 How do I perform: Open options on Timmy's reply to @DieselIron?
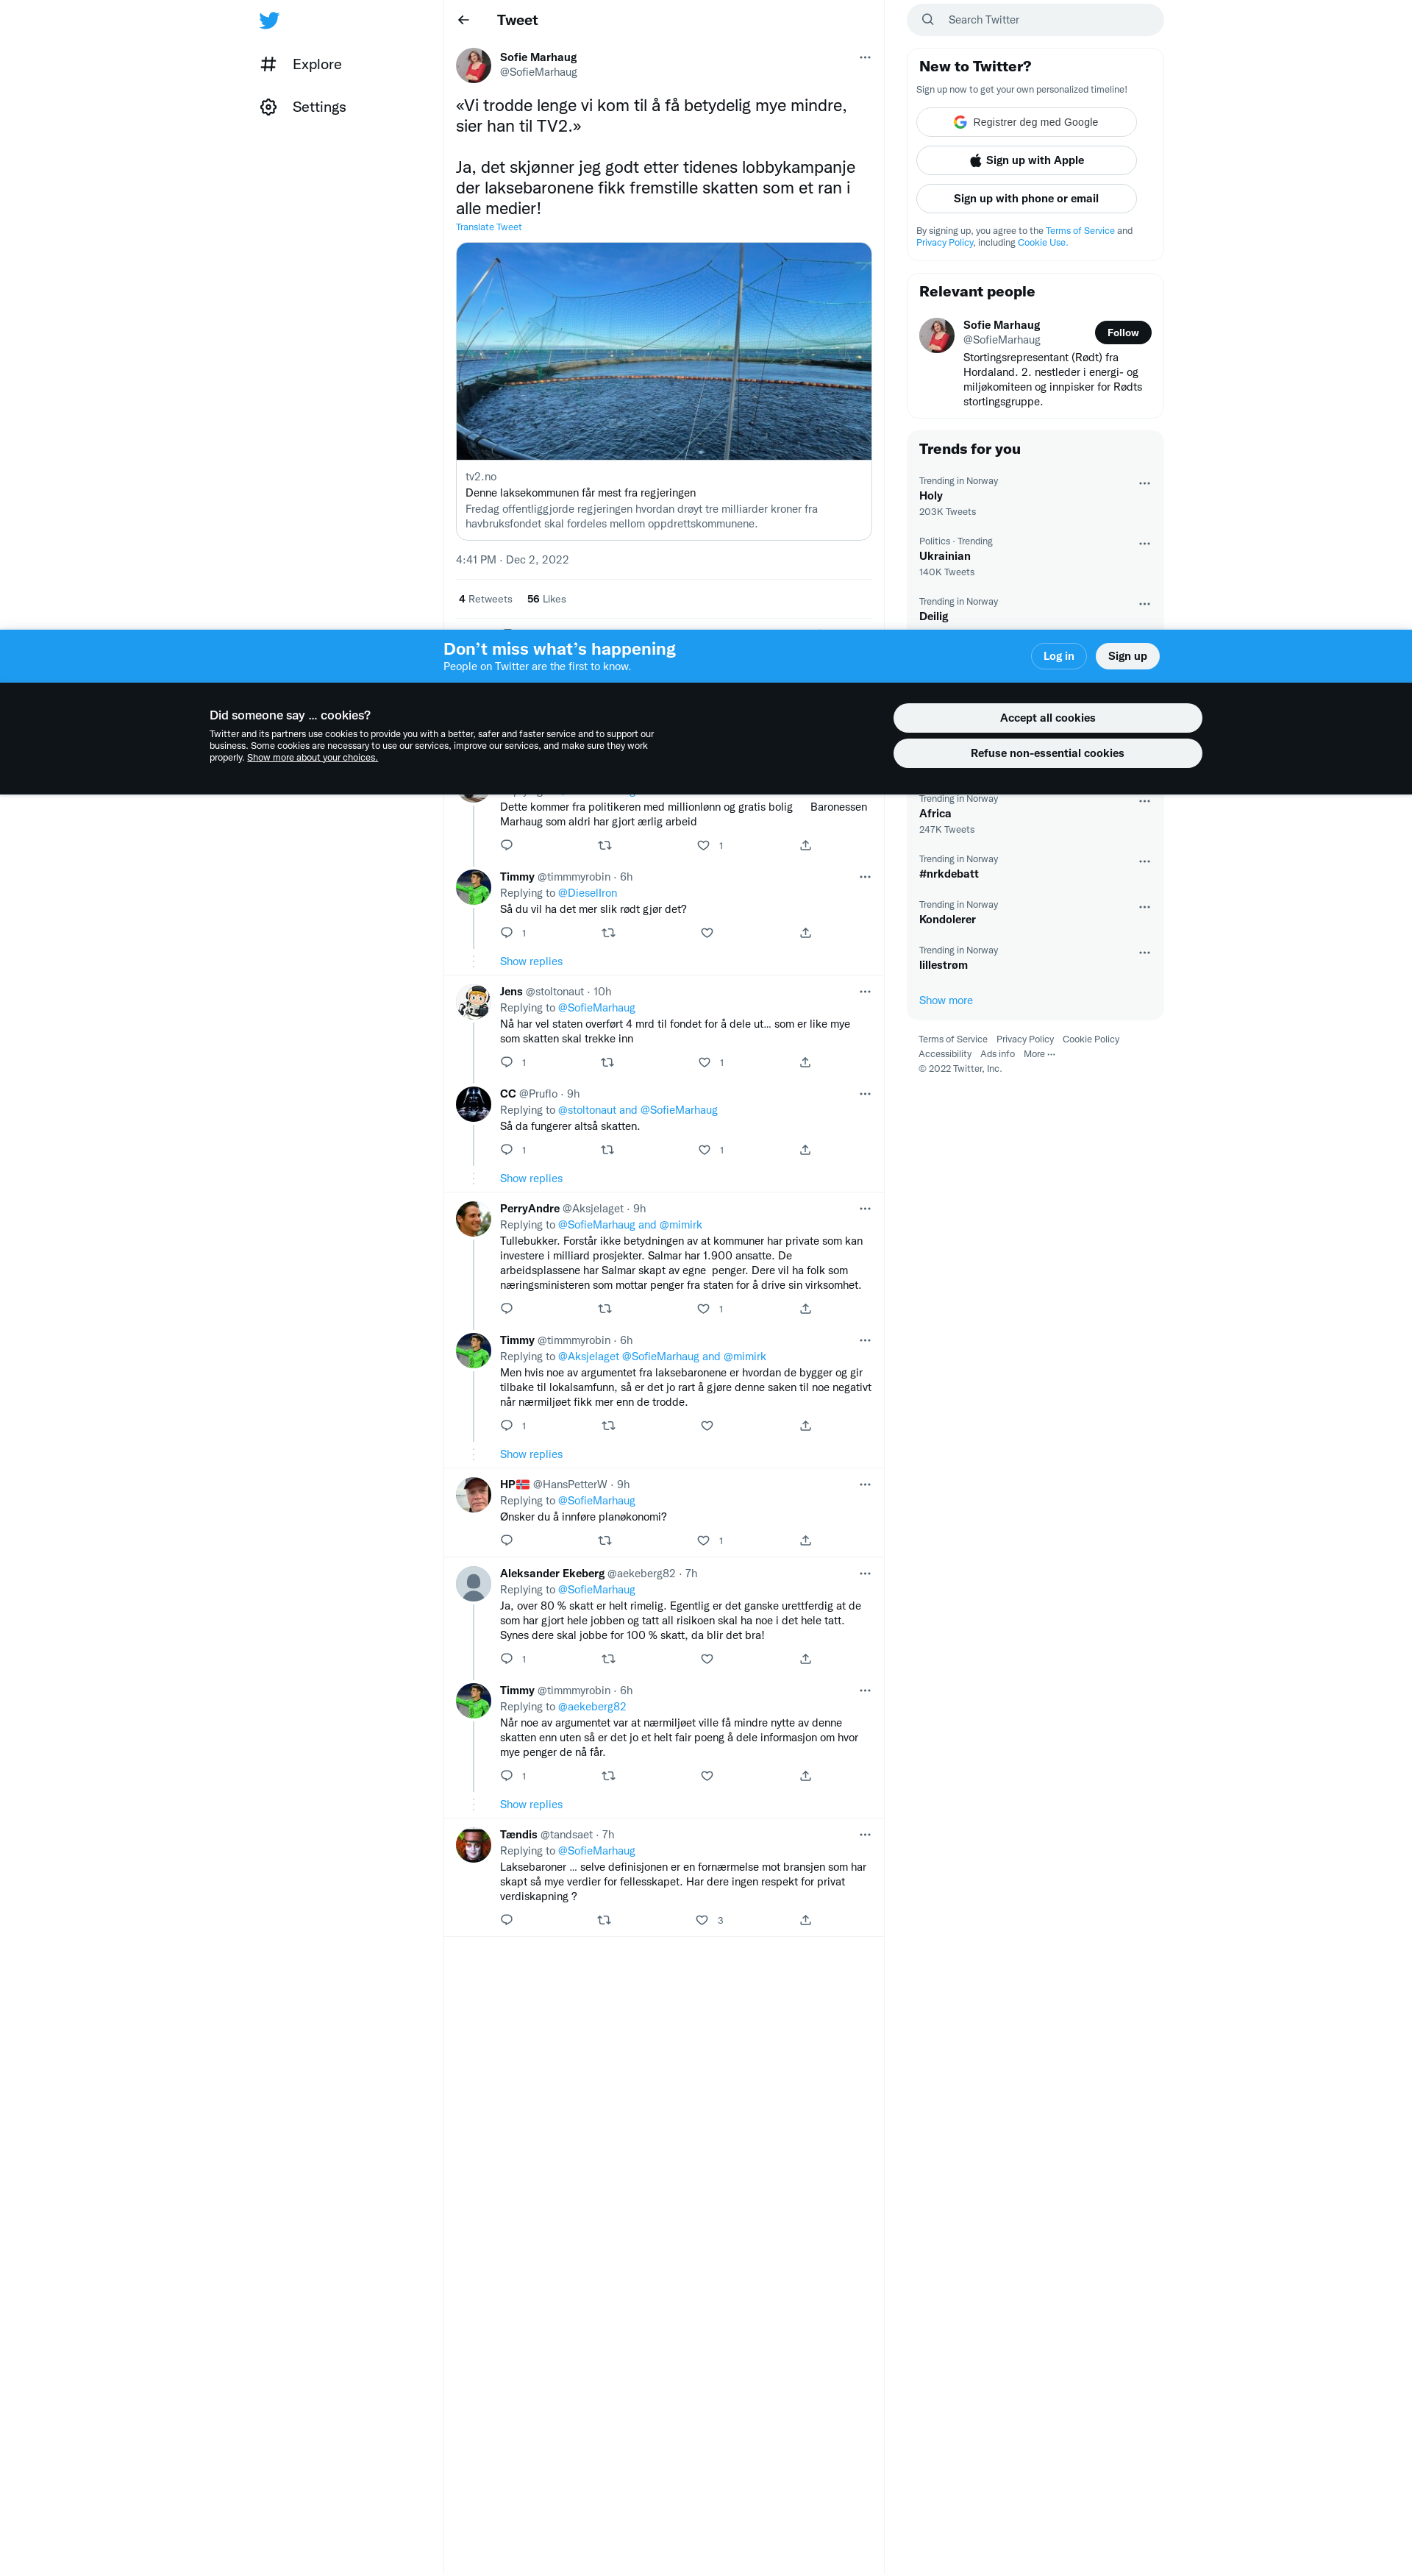865,876
